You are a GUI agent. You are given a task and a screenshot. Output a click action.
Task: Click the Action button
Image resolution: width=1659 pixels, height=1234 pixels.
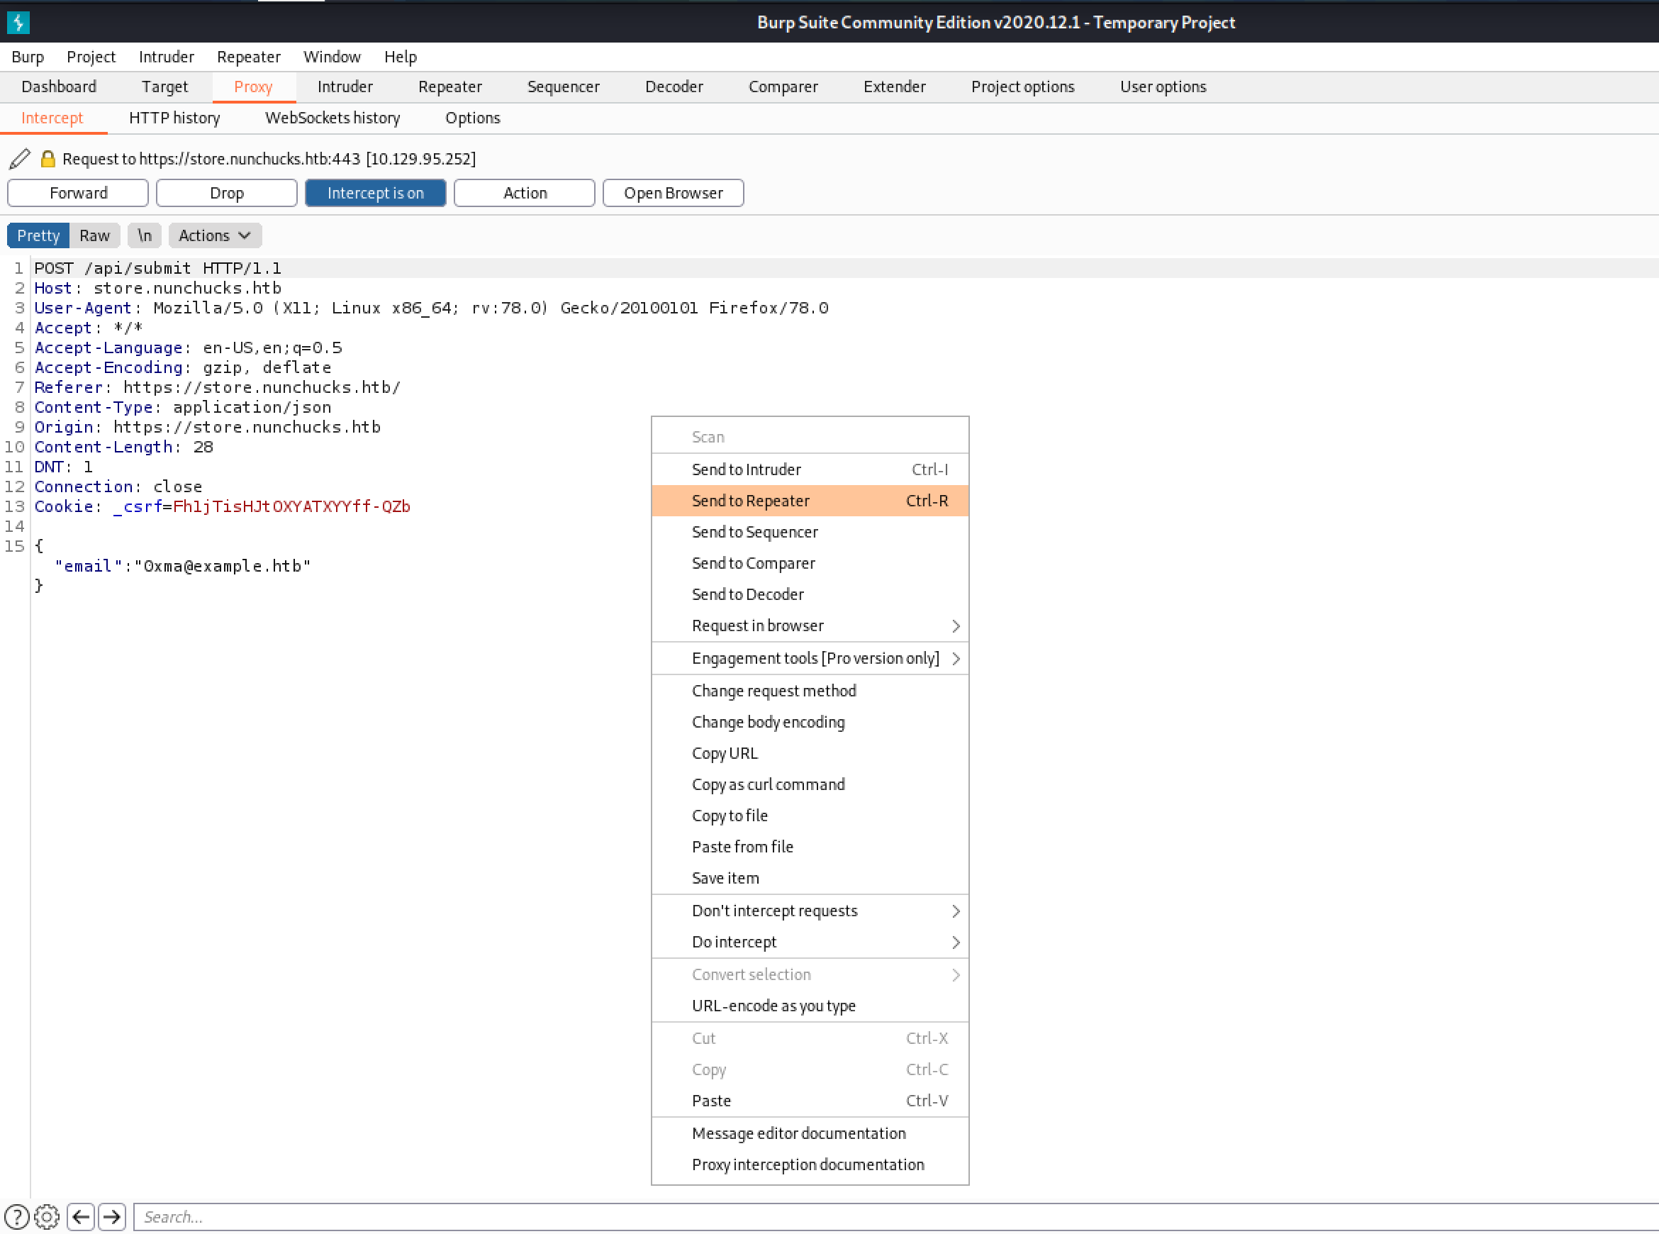click(x=525, y=193)
